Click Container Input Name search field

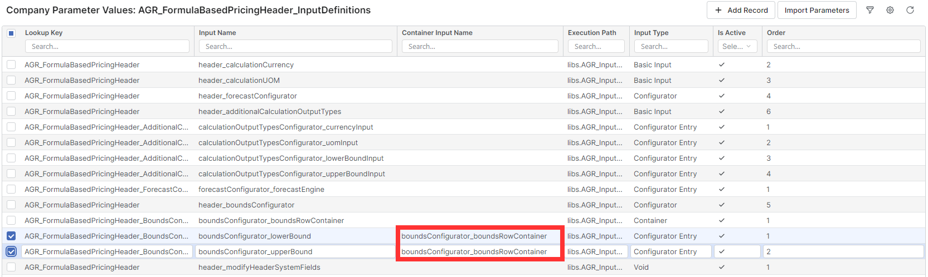pos(480,47)
